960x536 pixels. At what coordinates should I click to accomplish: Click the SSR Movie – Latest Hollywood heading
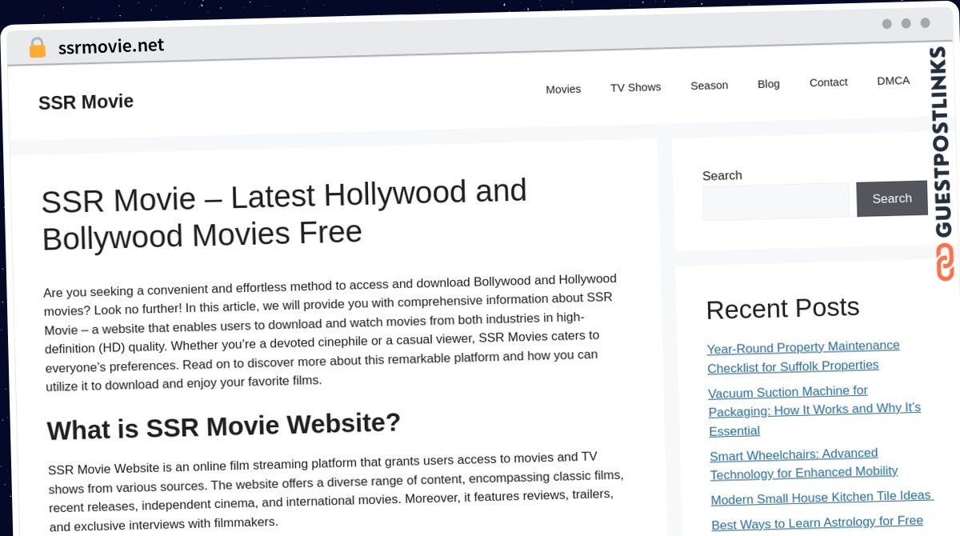(284, 214)
